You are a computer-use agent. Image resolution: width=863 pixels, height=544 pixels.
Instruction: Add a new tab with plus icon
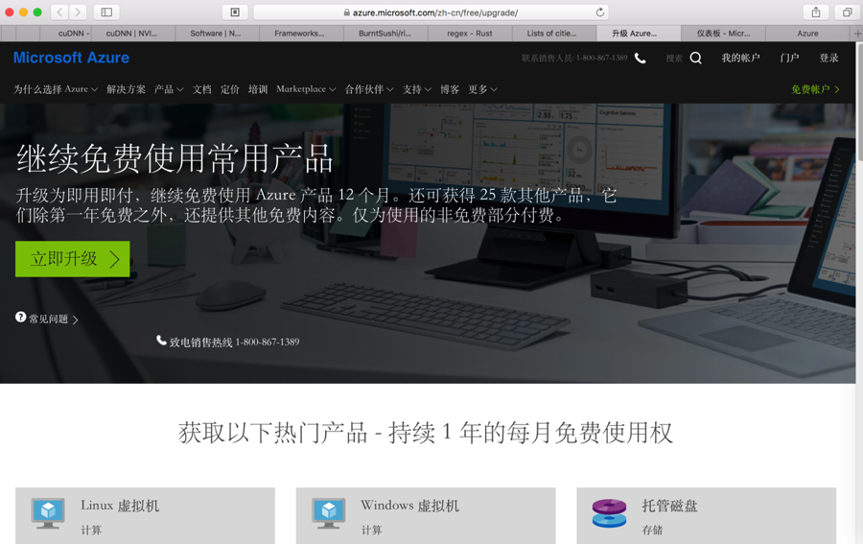(x=857, y=34)
